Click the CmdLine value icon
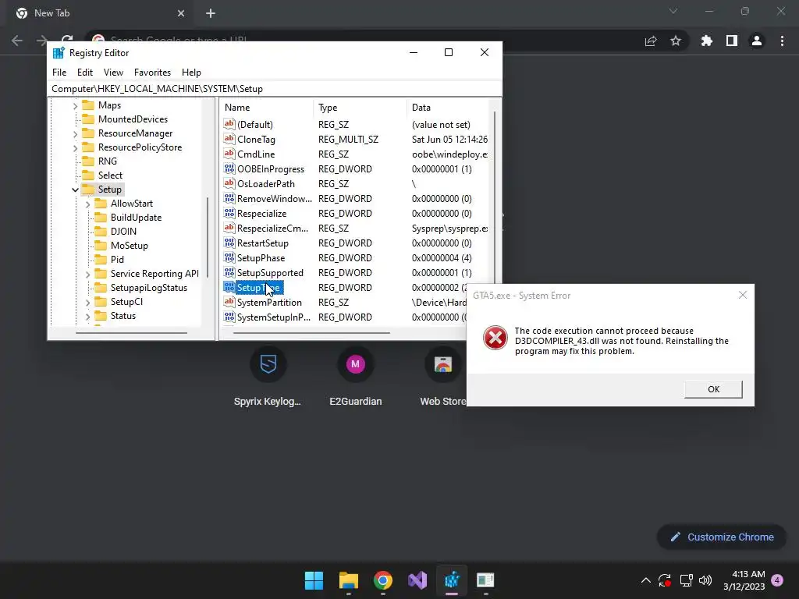 (x=229, y=154)
